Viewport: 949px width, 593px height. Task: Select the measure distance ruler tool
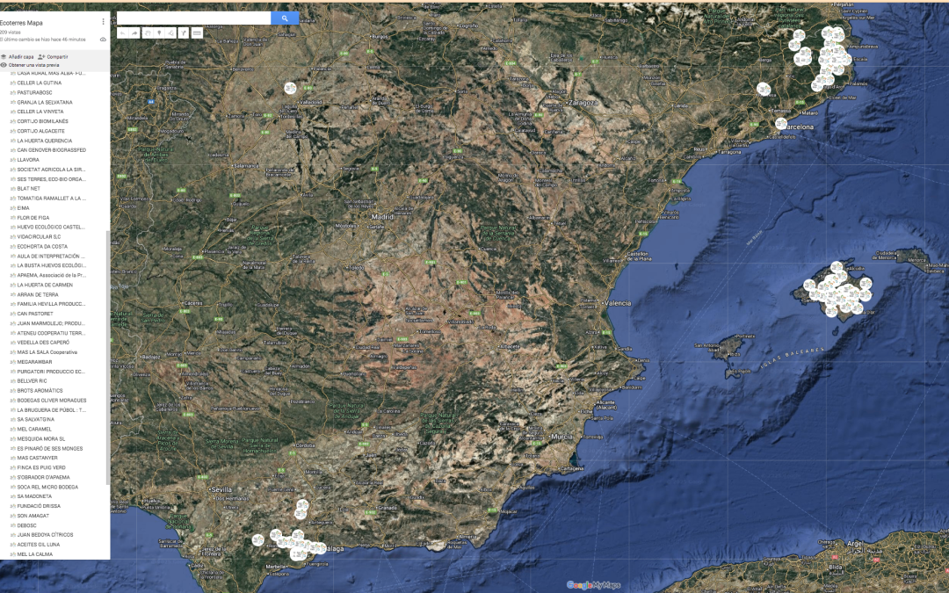197,33
